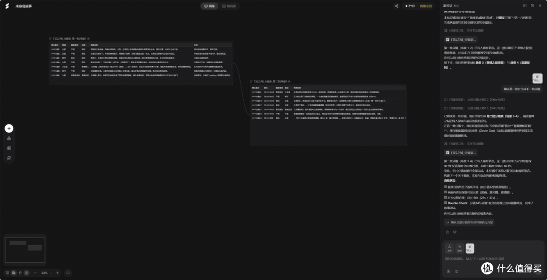Start a new conversation via chat-plus icon
The image size is (547, 280).
525,6
